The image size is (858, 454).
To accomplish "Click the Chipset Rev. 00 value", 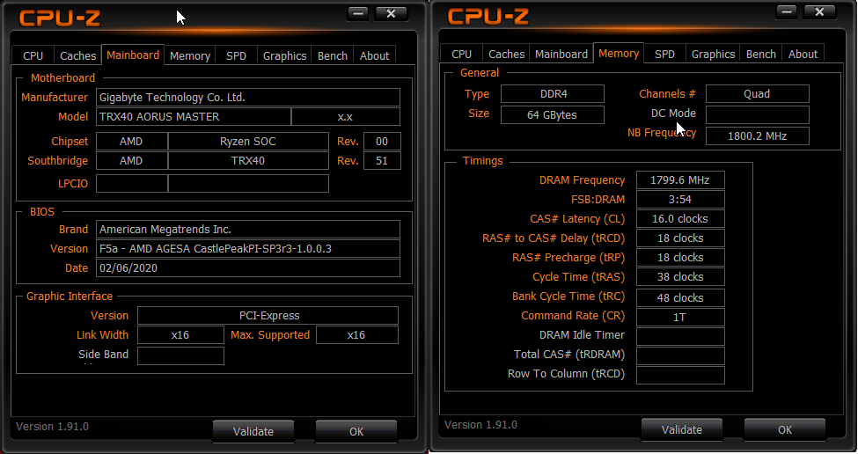I will pos(382,141).
